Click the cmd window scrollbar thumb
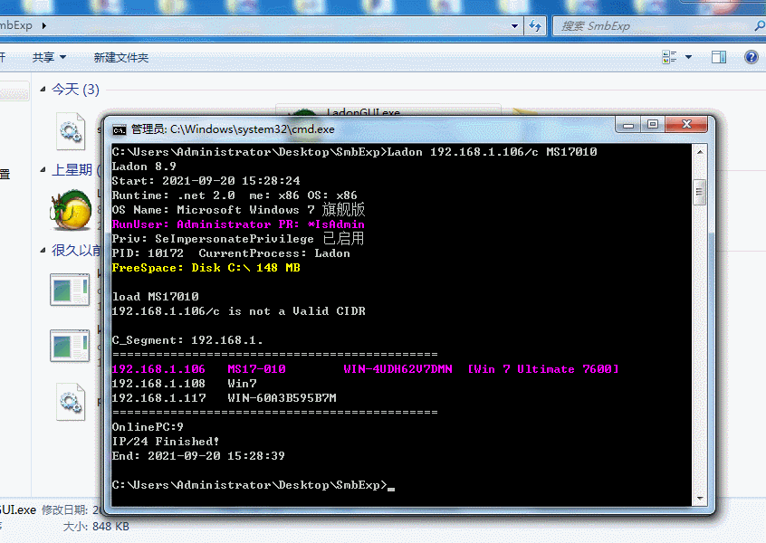This screenshot has height=543, width=766. click(698, 192)
